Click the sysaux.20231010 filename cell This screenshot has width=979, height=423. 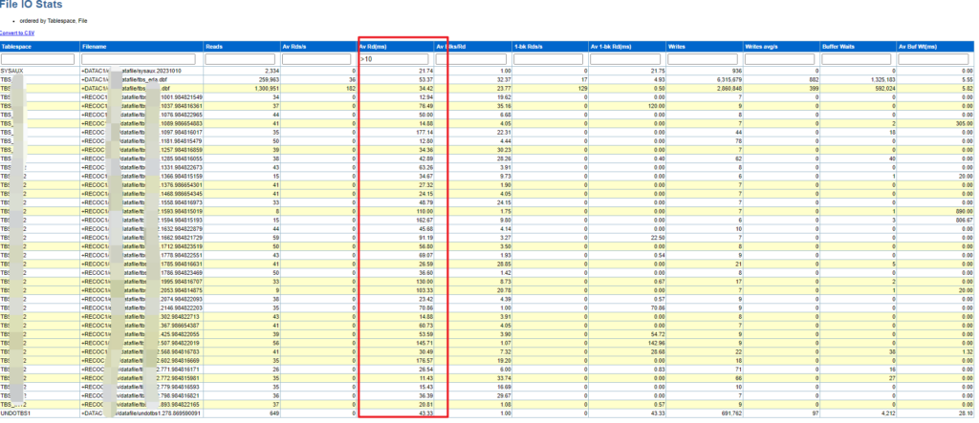tap(141, 71)
